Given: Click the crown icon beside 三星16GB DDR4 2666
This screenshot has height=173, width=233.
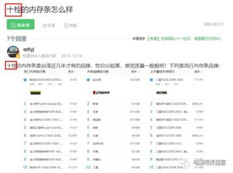Looking at the screenshot, I should (151, 80).
